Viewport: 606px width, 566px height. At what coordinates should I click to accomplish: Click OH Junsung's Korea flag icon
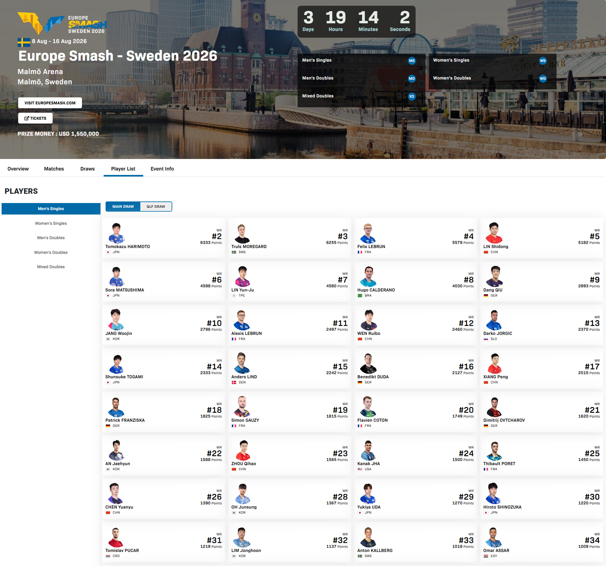pyautogui.click(x=234, y=513)
